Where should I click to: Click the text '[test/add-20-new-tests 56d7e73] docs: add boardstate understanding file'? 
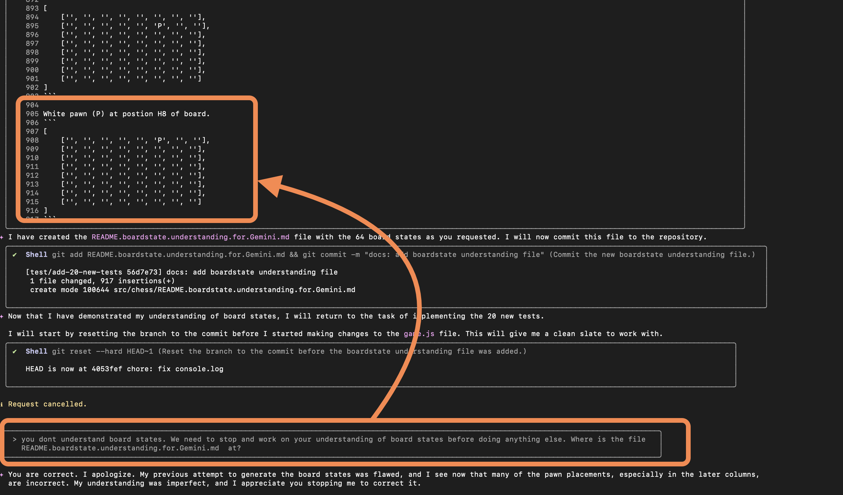tap(182, 272)
